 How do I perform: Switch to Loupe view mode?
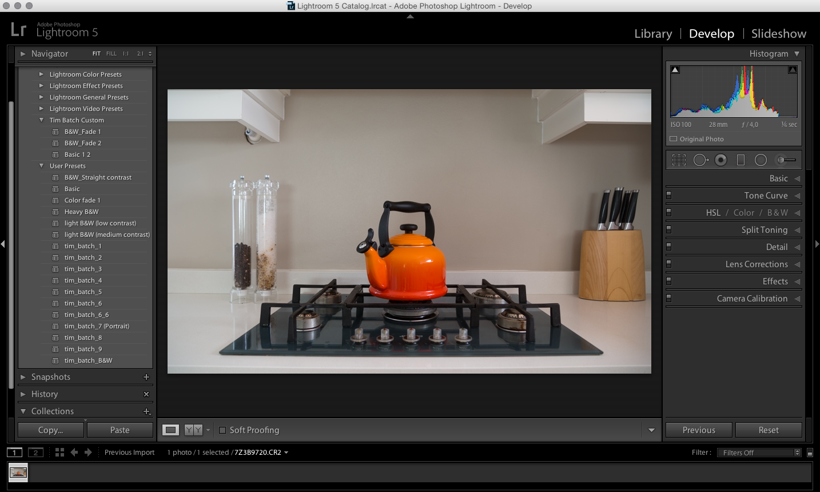click(x=170, y=430)
